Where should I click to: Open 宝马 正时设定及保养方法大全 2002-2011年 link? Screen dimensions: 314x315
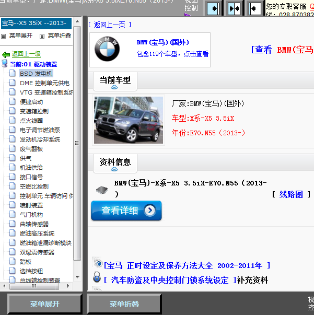(187, 266)
